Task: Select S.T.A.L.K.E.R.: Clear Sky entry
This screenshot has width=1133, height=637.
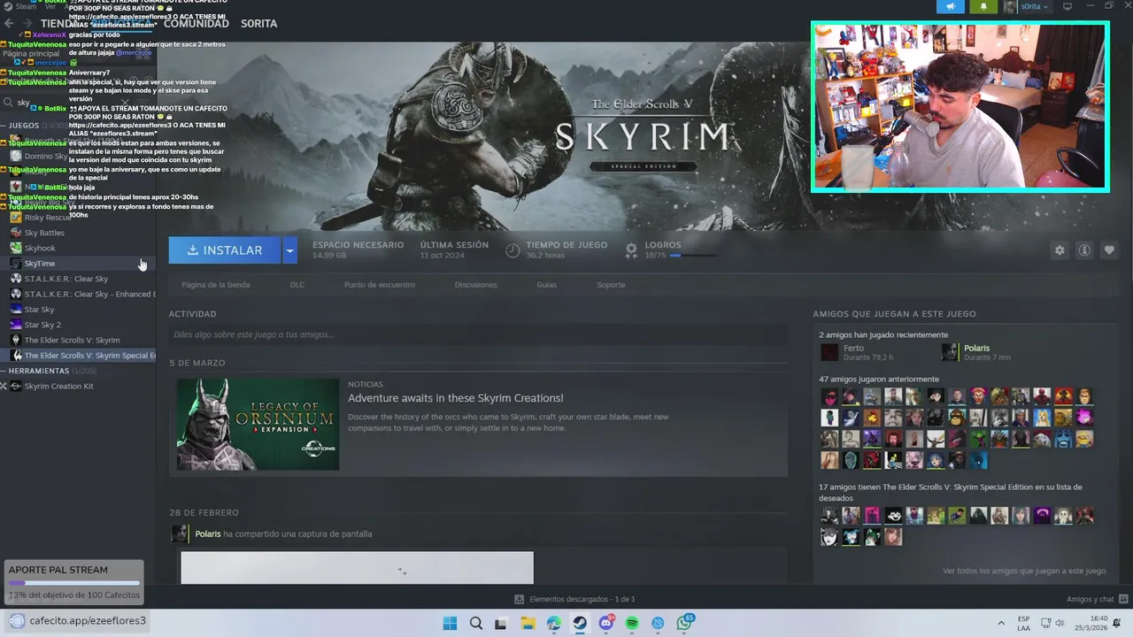Action: click(x=66, y=279)
